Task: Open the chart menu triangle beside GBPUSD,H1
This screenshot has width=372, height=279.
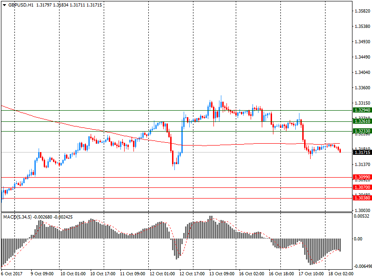Action: (x=4, y=5)
